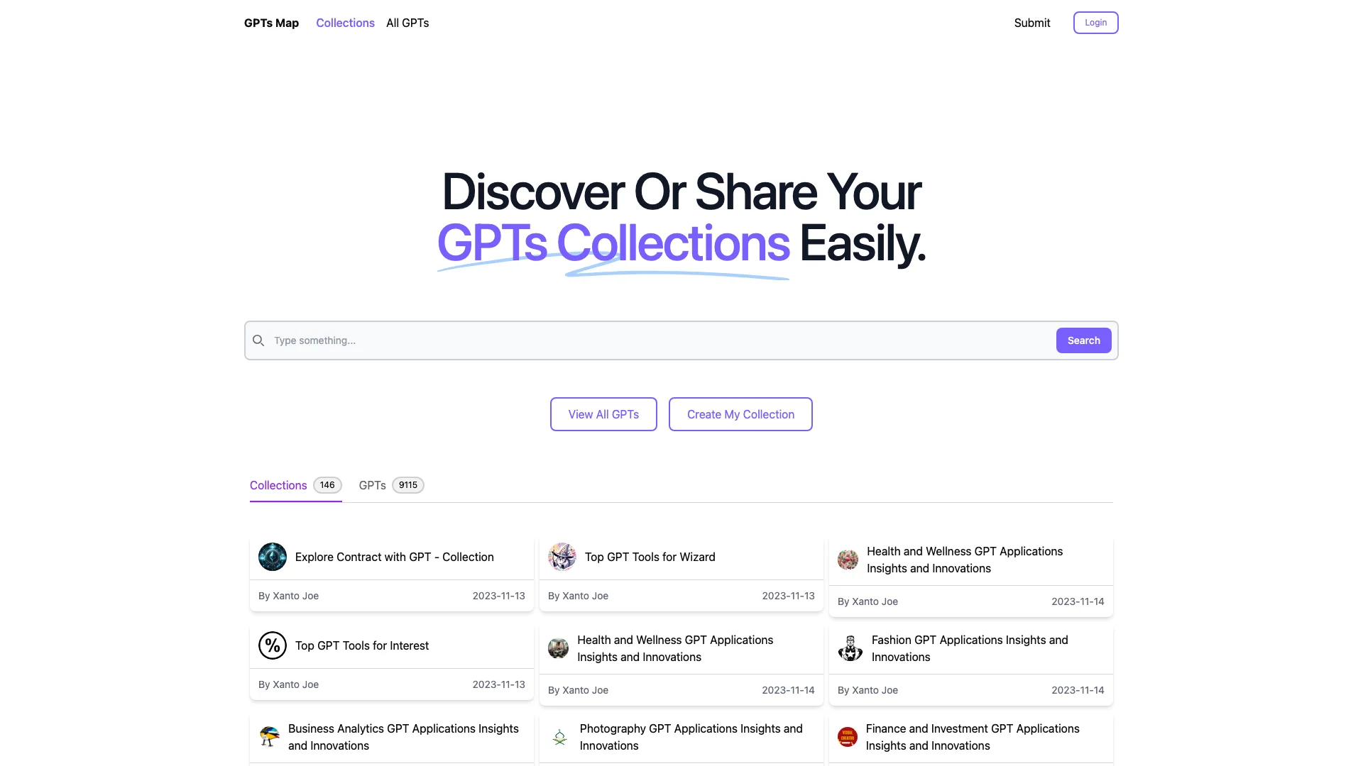
Task: Click the Explore Contract collection icon
Action: [273, 557]
